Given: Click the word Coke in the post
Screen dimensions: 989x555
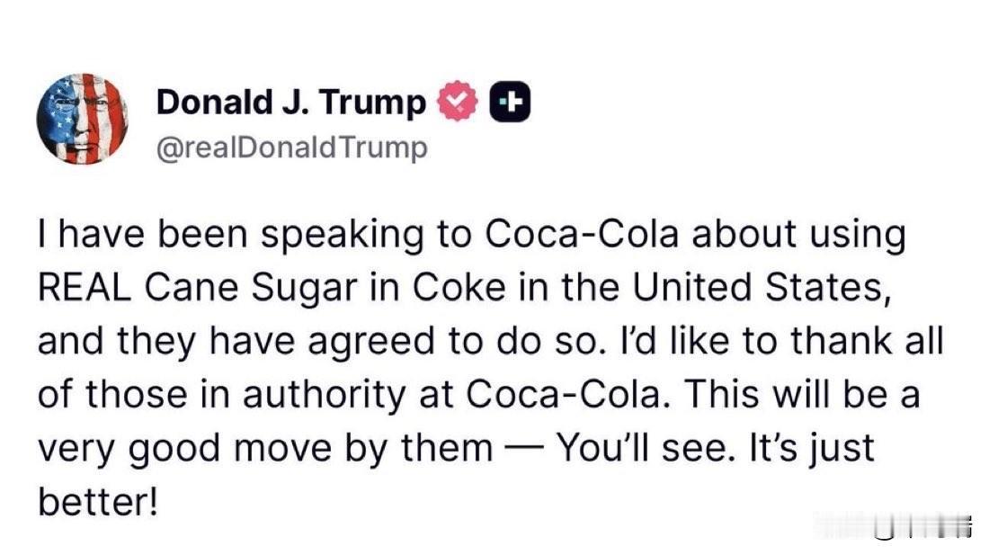Looking at the screenshot, I should tap(459, 288).
